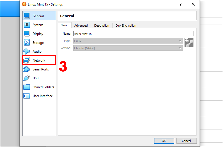
Task: Click the Audio speaker icon
Action: click(x=26, y=51)
